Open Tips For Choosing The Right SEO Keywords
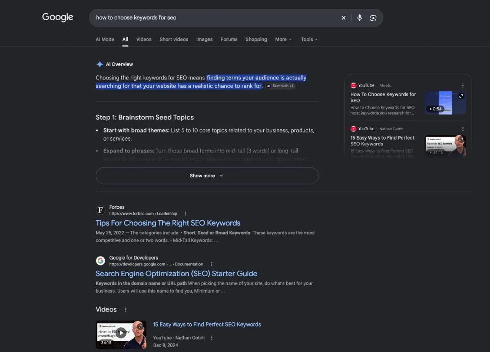 (x=168, y=223)
